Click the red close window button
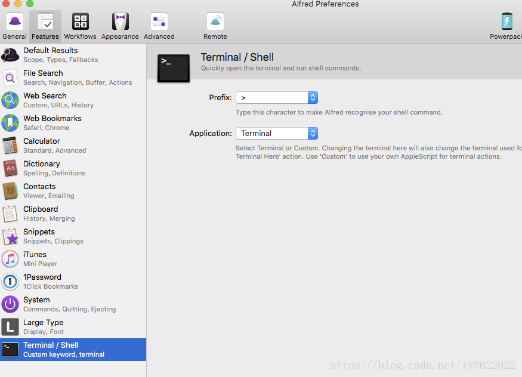 pos(6,4)
